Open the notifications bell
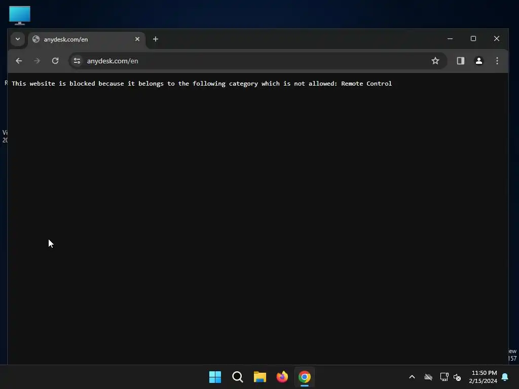Image resolution: width=519 pixels, height=389 pixels. pos(505,377)
